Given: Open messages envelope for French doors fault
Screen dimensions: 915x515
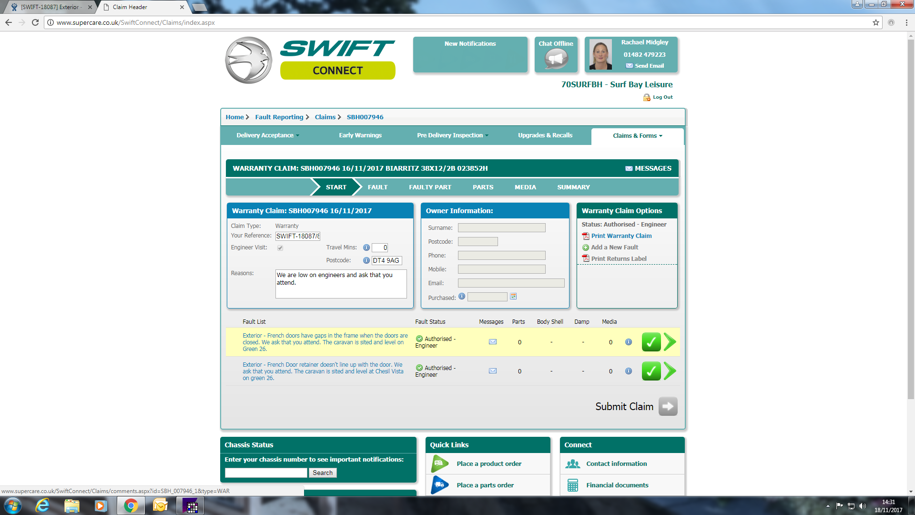Looking at the screenshot, I should tap(493, 342).
